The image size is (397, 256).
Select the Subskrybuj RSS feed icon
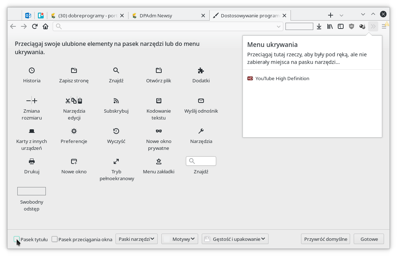116,101
